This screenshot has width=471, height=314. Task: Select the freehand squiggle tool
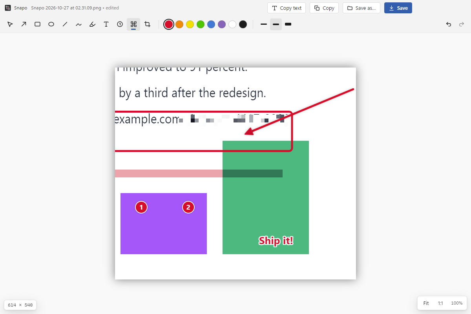79,24
